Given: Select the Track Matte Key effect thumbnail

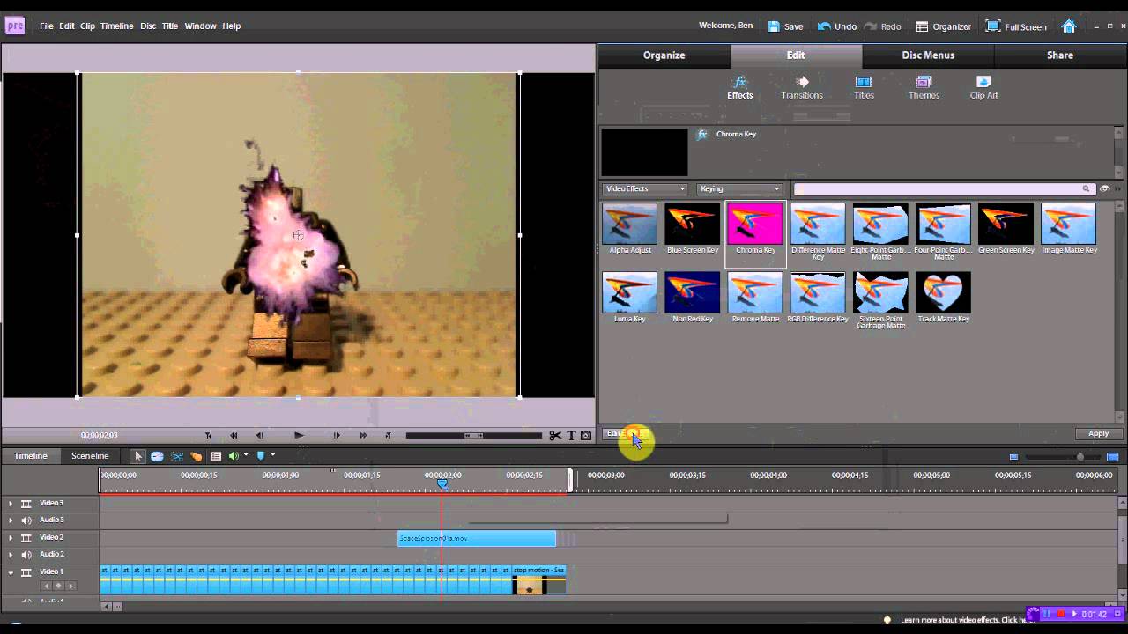Looking at the screenshot, I should pyautogui.click(x=943, y=292).
